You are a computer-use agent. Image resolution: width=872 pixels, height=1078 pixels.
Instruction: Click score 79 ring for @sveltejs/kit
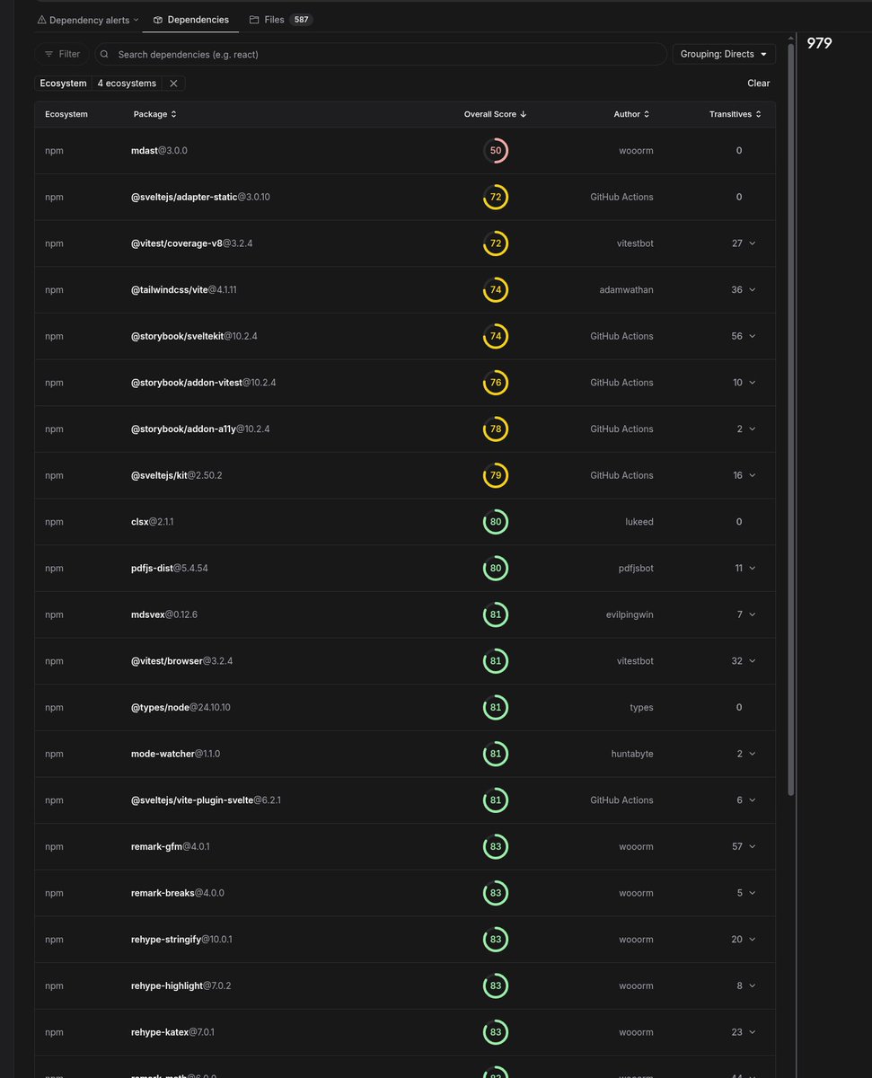(x=496, y=475)
